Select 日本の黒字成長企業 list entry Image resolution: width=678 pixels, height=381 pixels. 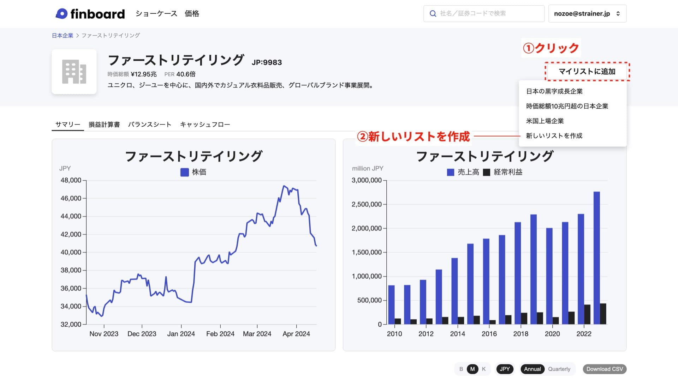[x=554, y=91]
